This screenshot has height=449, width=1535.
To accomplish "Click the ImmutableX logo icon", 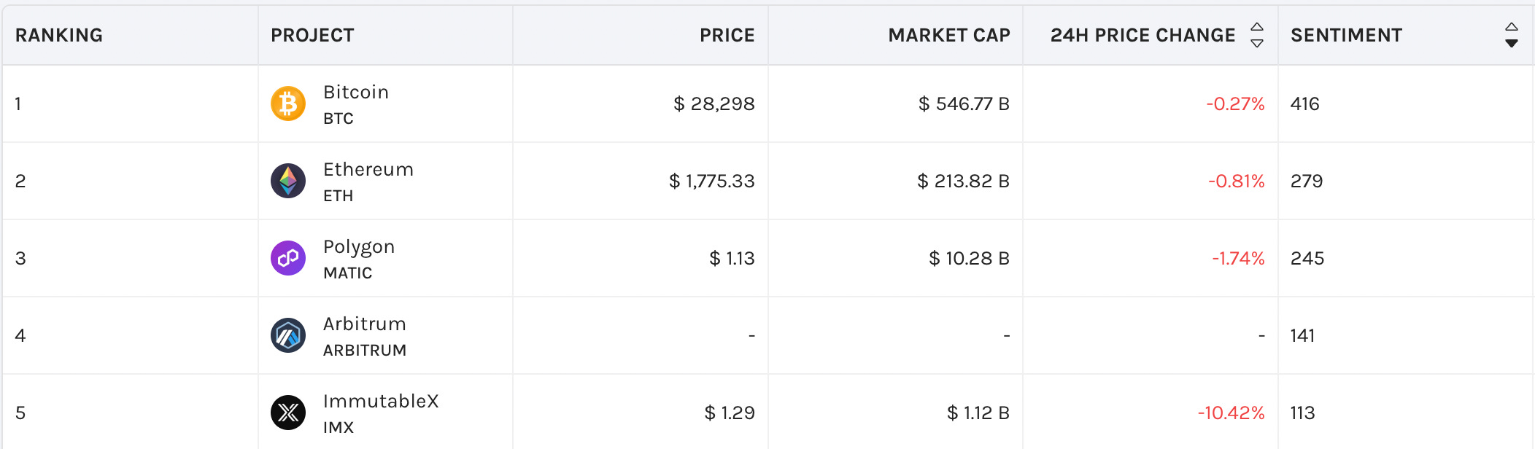I will [288, 413].
